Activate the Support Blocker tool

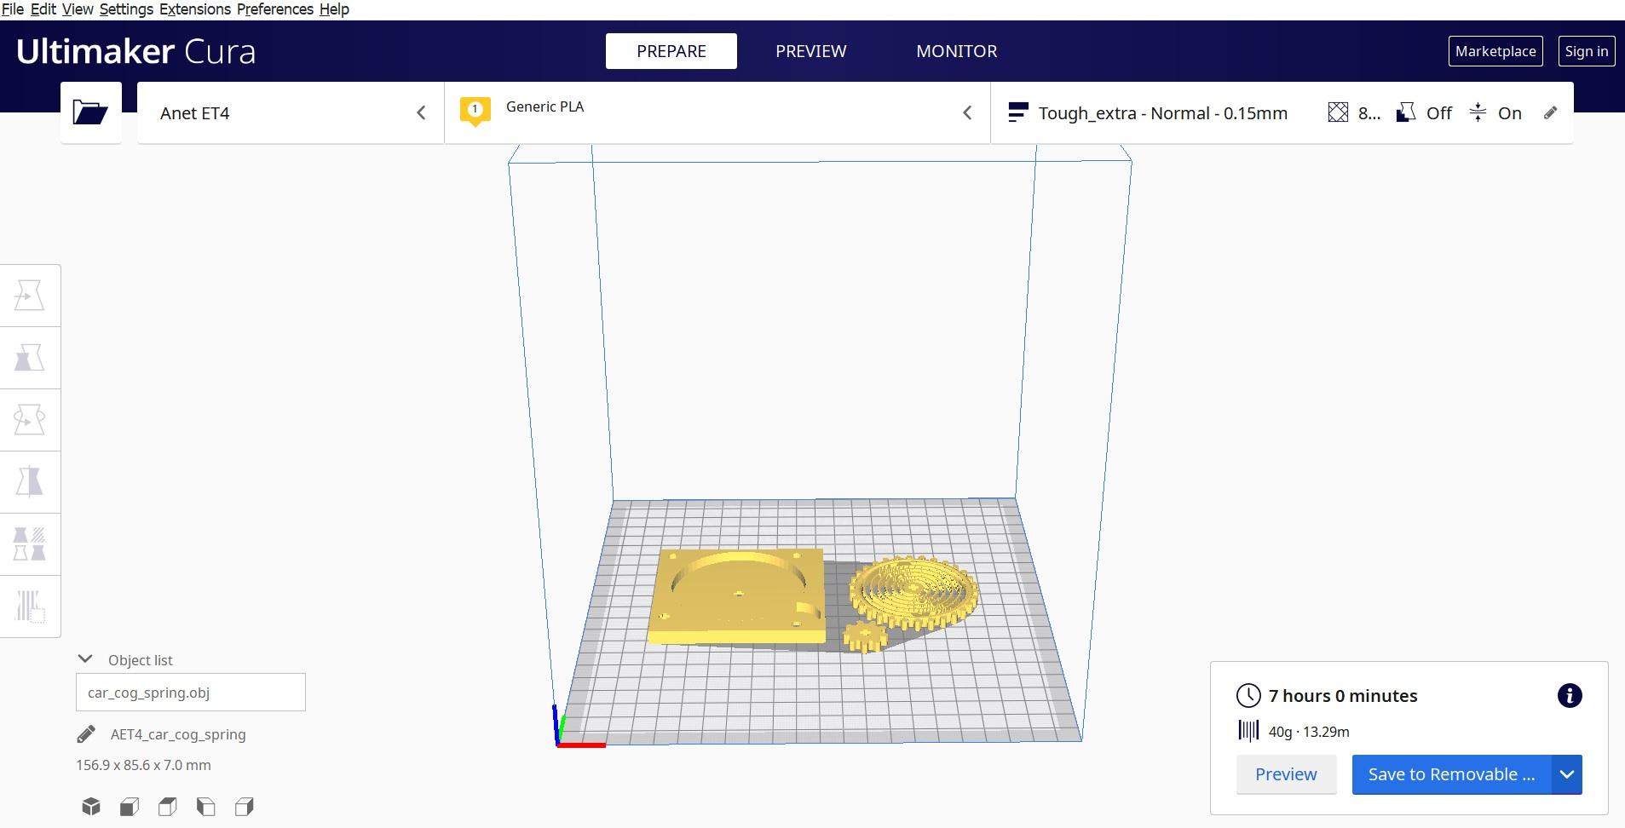point(30,606)
